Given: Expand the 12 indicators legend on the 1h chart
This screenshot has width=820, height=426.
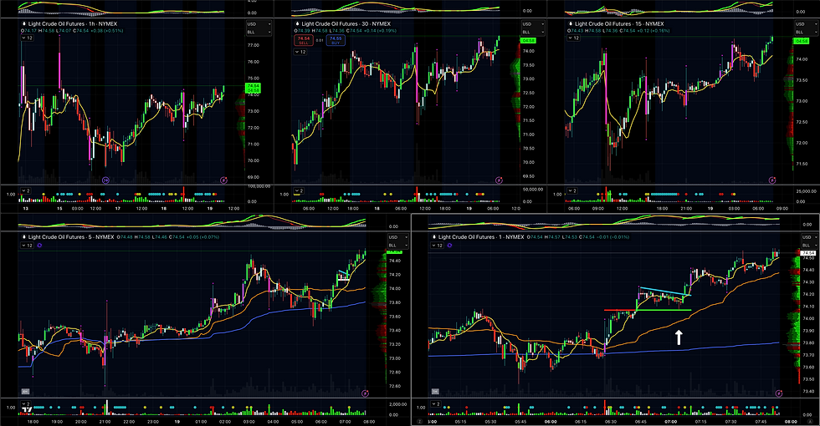Looking at the screenshot, I should [x=27, y=38].
